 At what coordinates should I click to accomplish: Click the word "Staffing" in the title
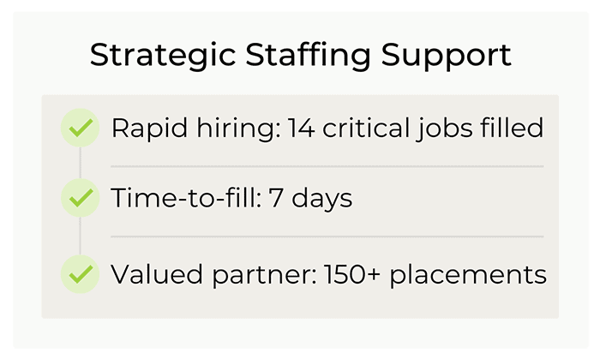[308, 57]
